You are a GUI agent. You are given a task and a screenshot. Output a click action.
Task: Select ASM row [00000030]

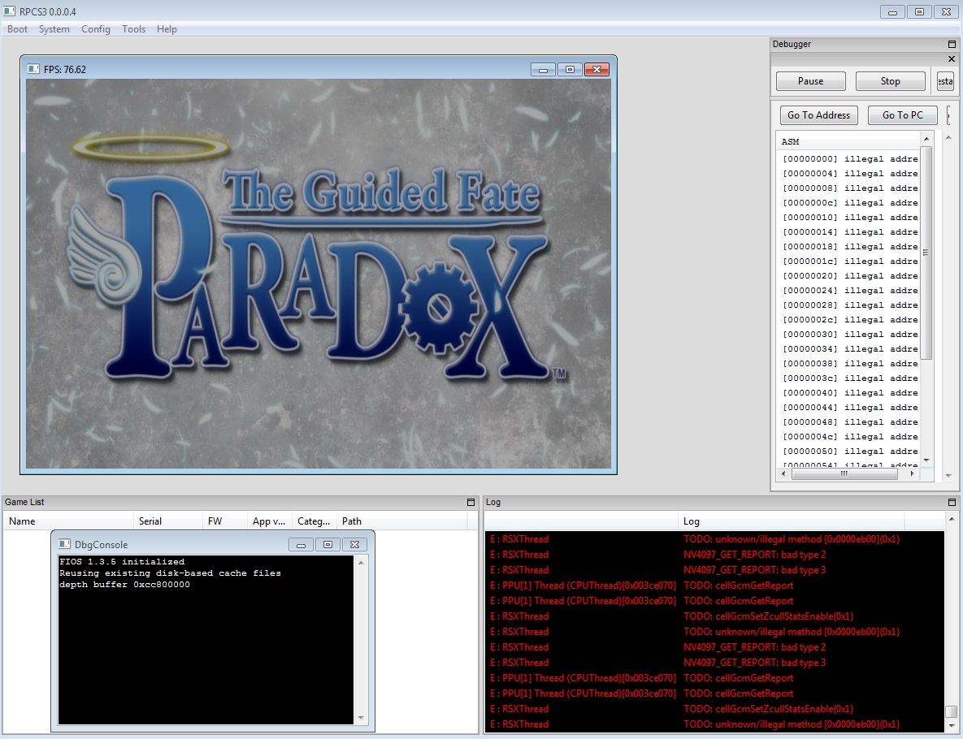850,335
